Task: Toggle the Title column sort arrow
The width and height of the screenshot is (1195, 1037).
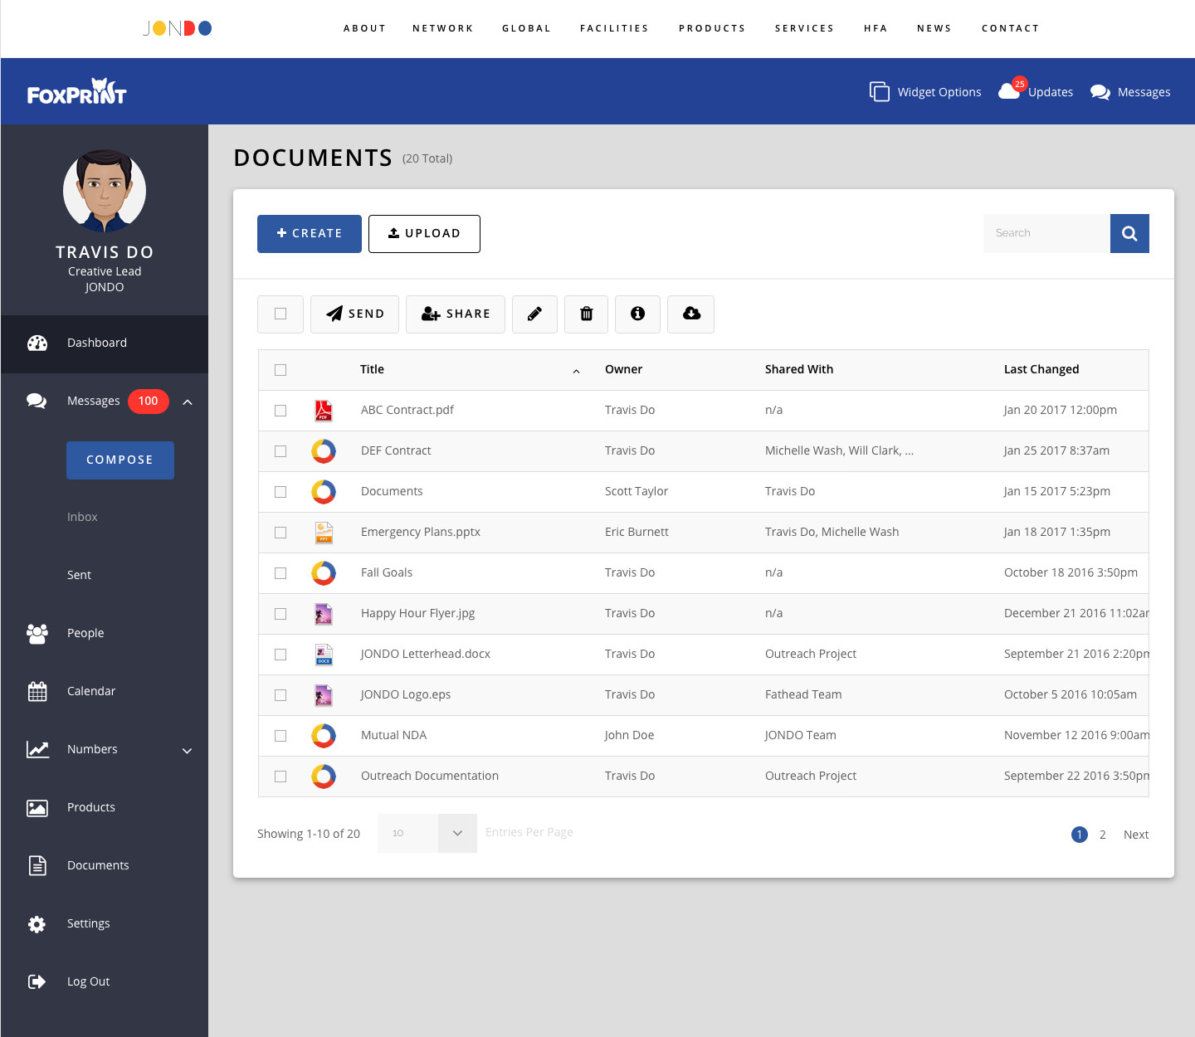Action: pyautogui.click(x=576, y=371)
